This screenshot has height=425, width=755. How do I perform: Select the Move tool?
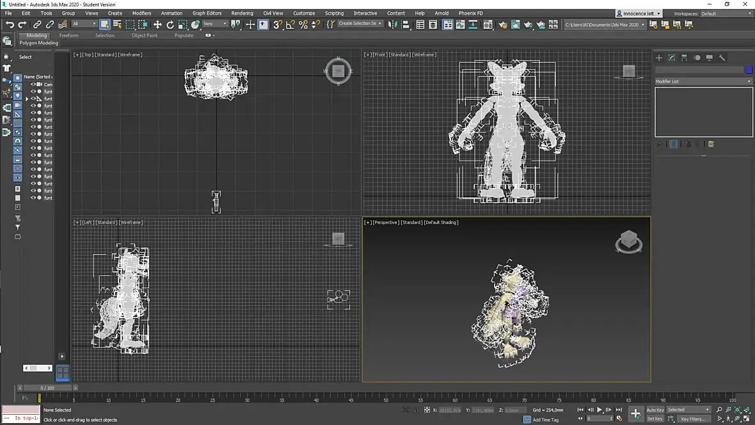pyautogui.click(x=157, y=24)
